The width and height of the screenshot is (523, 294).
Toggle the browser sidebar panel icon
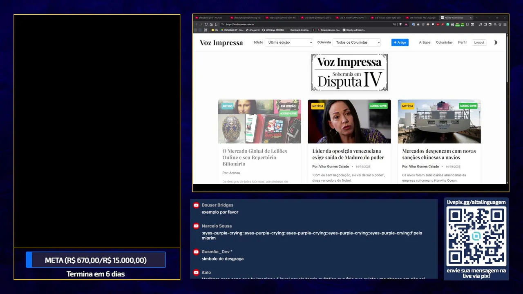click(x=485, y=24)
